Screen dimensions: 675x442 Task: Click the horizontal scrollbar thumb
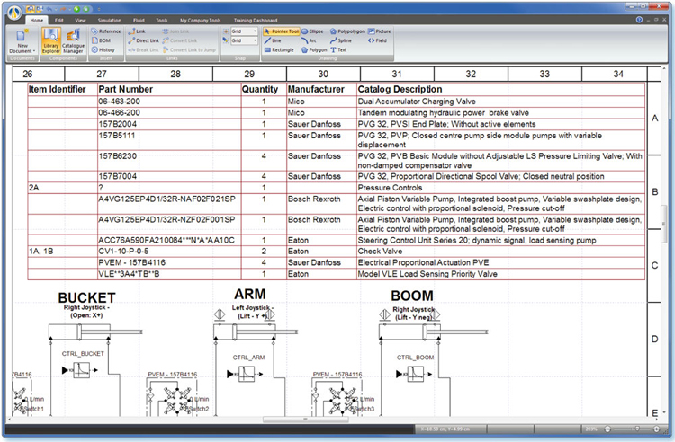coord(306,420)
